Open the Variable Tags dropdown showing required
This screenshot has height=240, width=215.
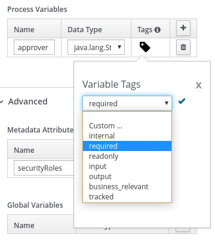[127, 103]
